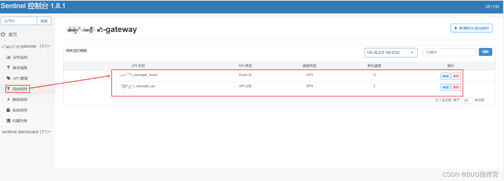Click the API 管理 tags icon
This screenshot has width=504, height=181.
[9, 78]
